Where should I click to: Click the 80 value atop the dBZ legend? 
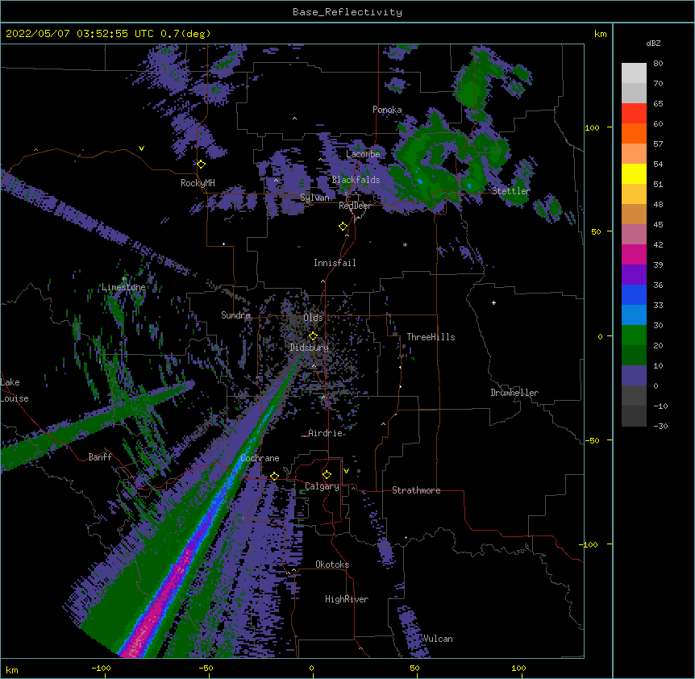(658, 64)
